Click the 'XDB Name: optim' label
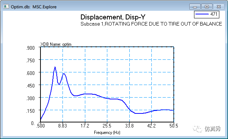228x139 pixels. click(56, 44)
